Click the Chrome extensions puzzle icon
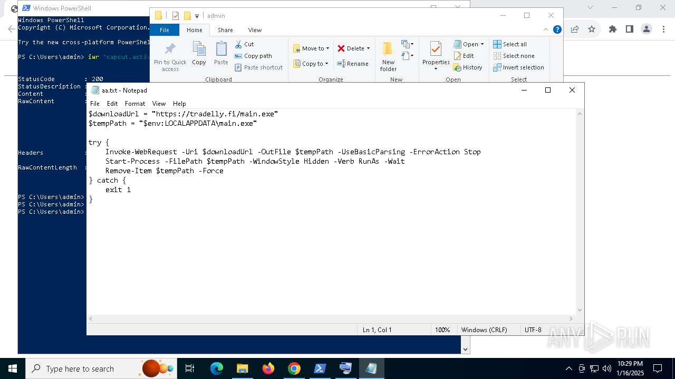The width and height of the screenshot is (675, 379). (x=612, y=29)
